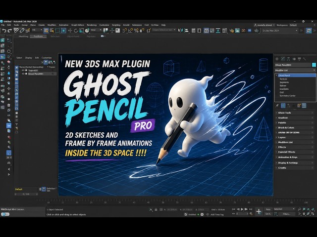Open the Modifiers menu
Screen dimensions: 317x237
pos(52,25)
